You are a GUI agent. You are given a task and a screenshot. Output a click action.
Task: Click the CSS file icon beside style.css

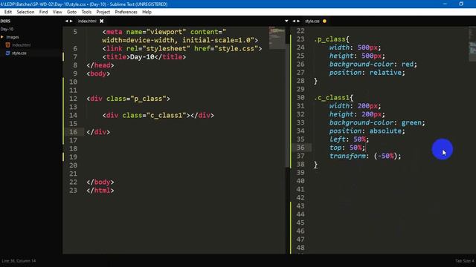[7, 53]
